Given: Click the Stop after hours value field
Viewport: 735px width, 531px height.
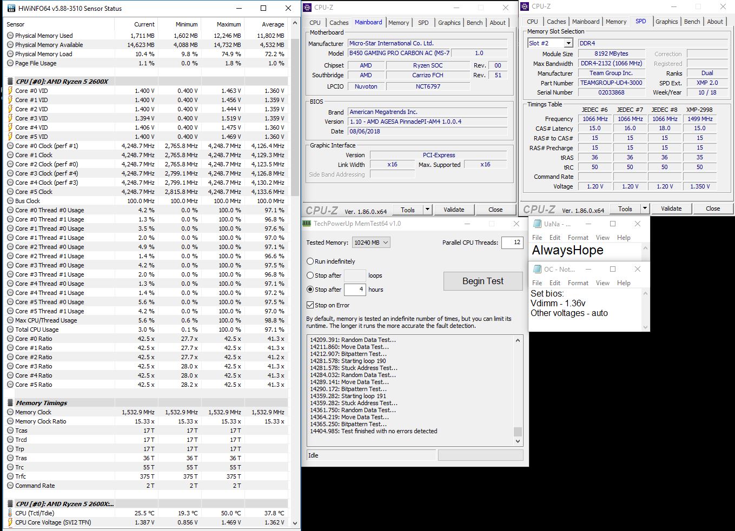Looking at the screenshot, I should click(x=355, y=290).
